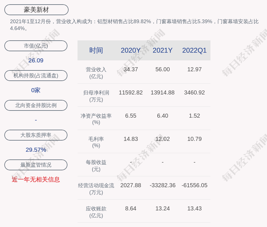Click the 每股收益(元) row label
Screen dimensions: 267x227
96,166
